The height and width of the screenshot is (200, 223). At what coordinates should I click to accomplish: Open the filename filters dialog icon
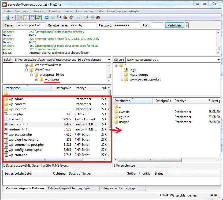tap(79, 18)
